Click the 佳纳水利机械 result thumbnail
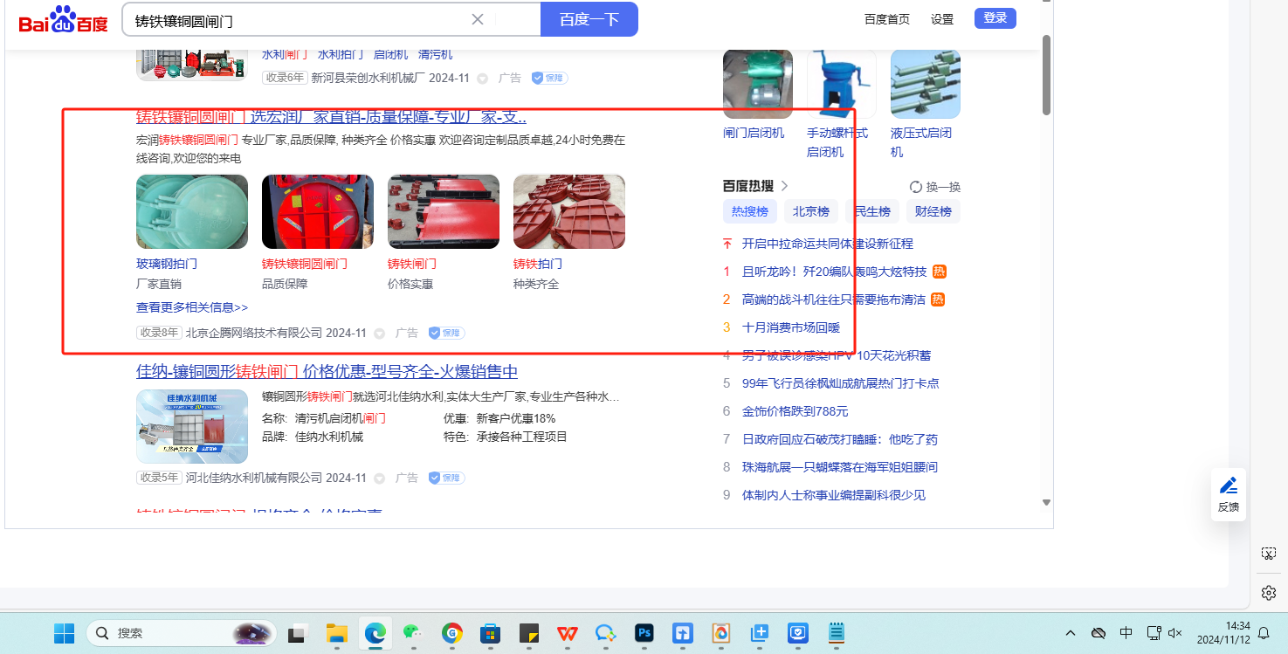Viewport: 1288px width, 654px height. click(192, 426)
